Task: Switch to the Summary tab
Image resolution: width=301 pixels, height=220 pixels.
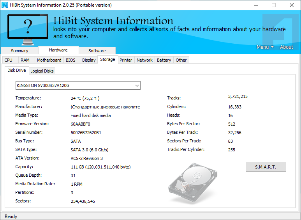Action: pos(19,51)
